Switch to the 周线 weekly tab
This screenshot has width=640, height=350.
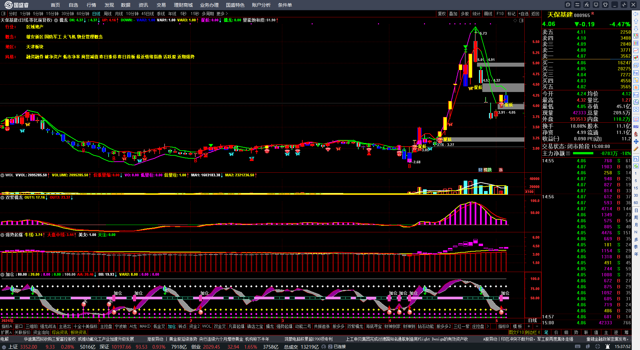click(x=108, y=14)
